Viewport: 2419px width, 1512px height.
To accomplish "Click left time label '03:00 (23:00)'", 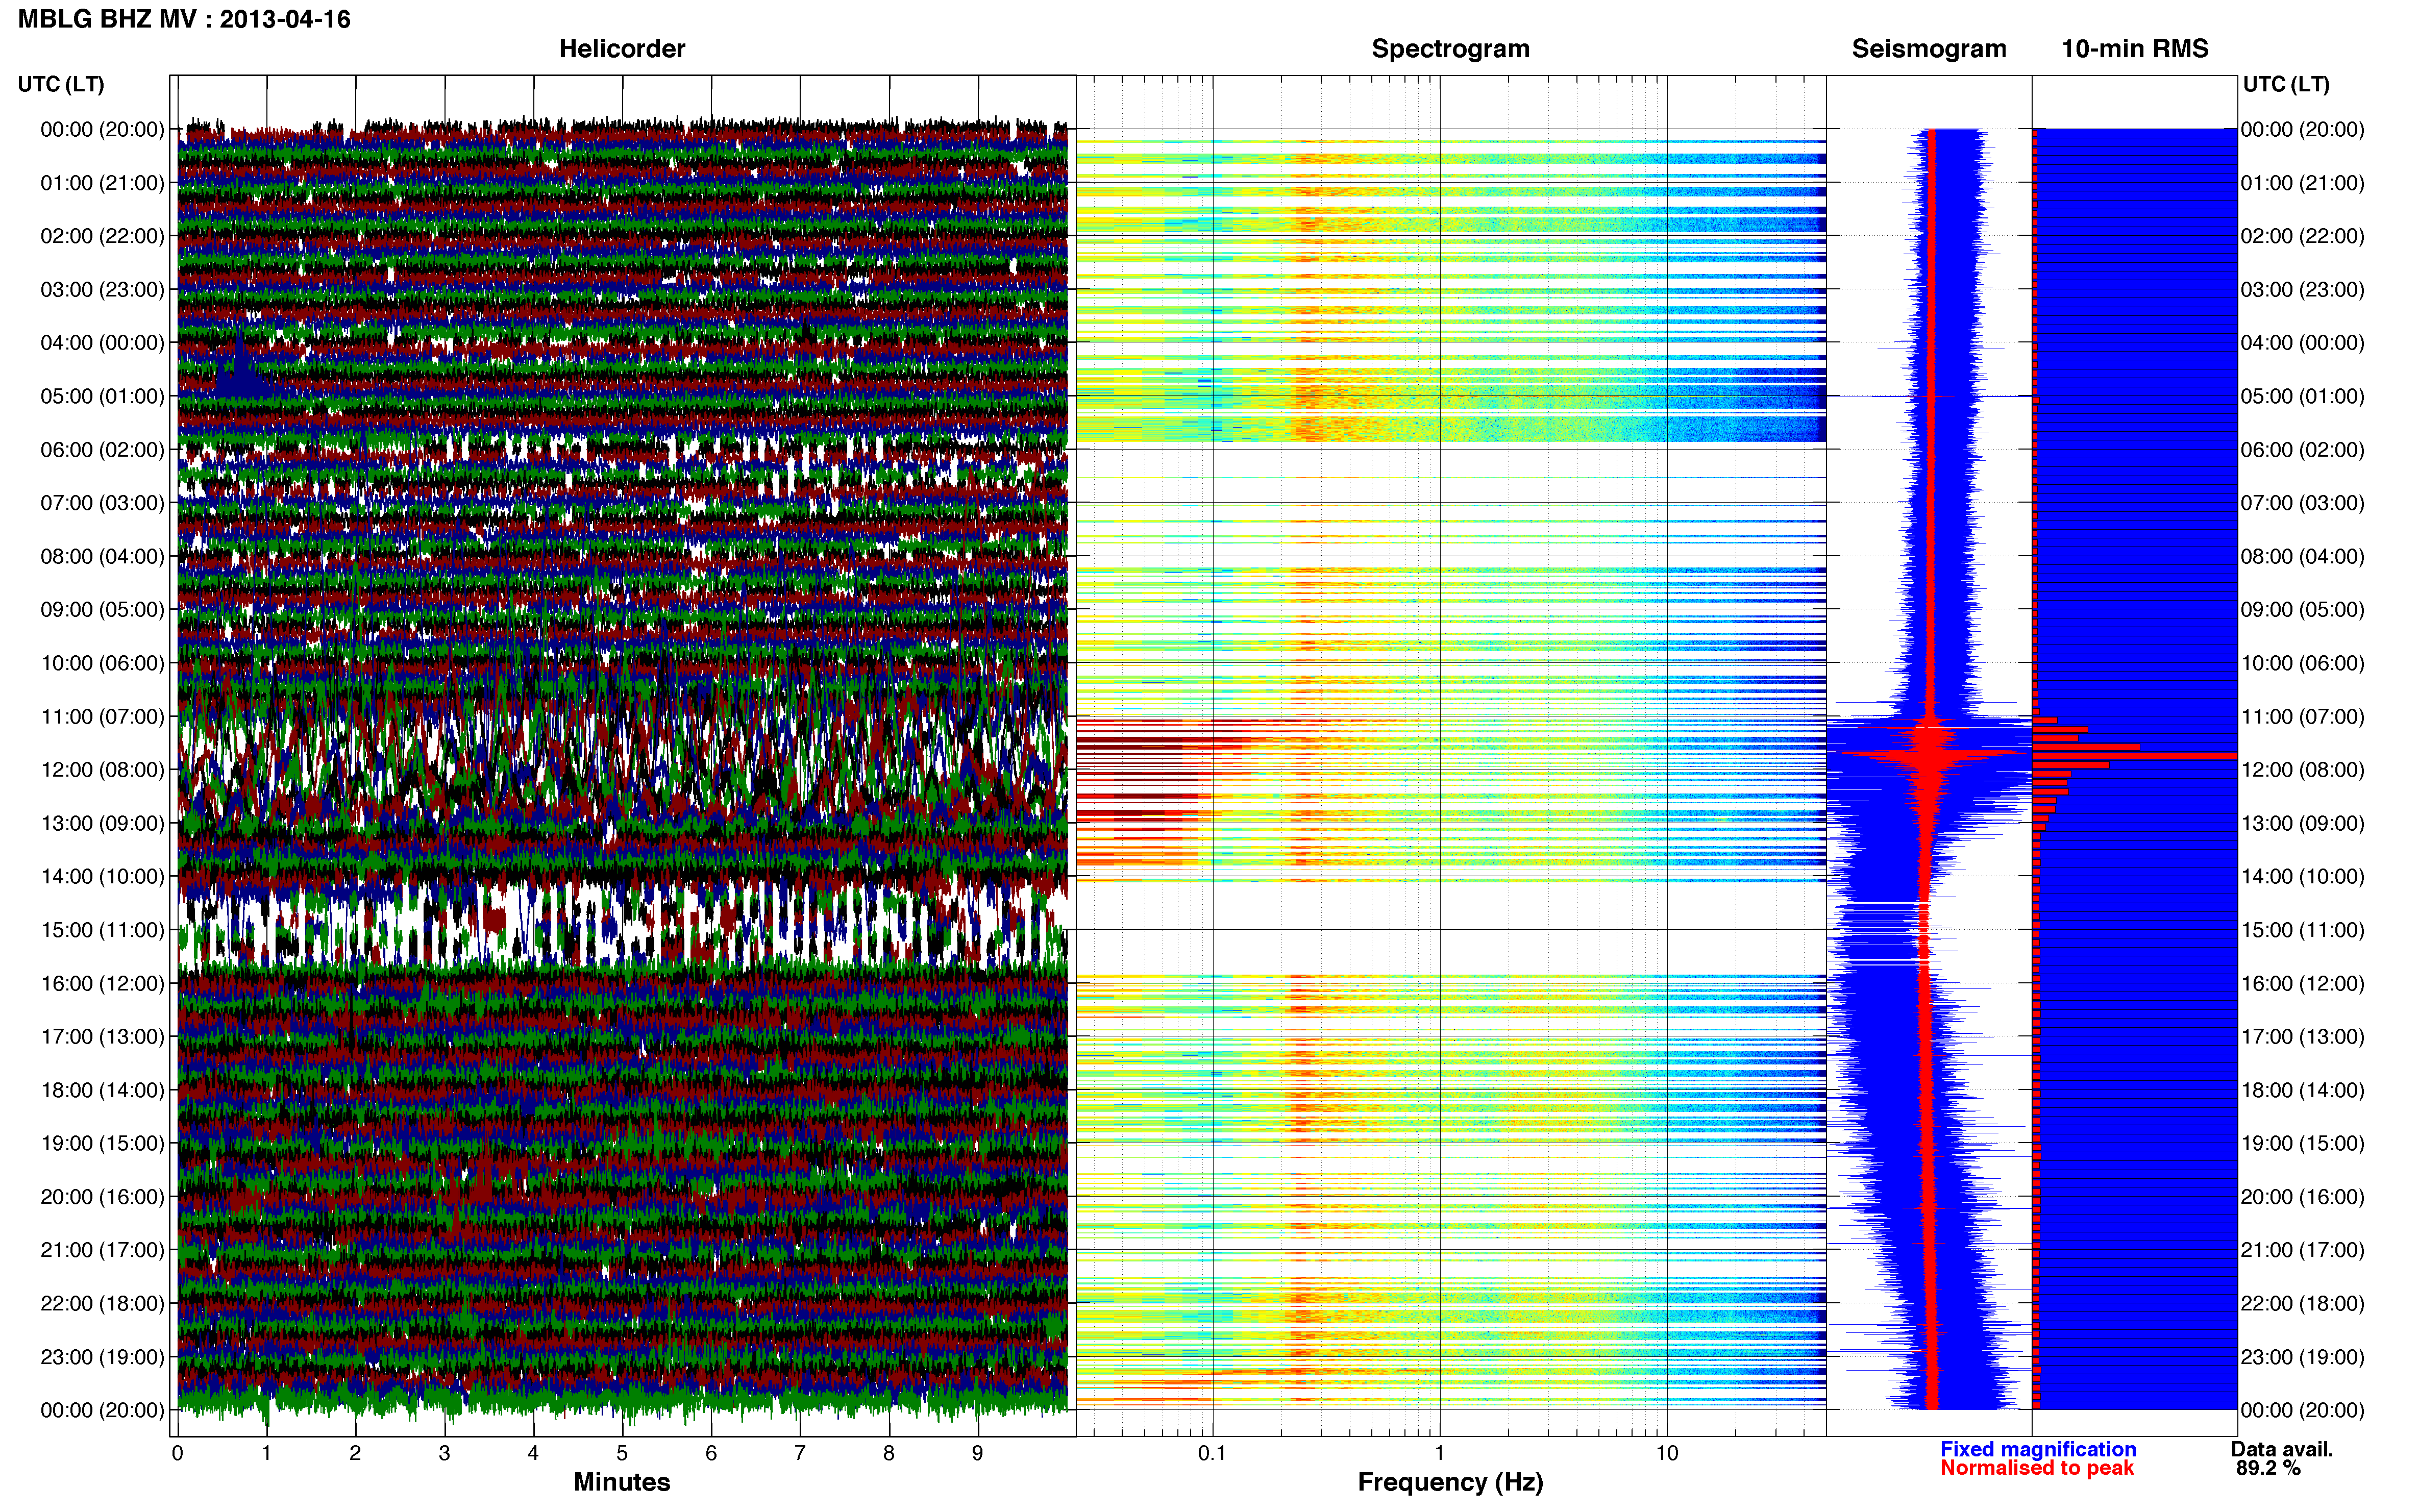I will coord(102,289).
